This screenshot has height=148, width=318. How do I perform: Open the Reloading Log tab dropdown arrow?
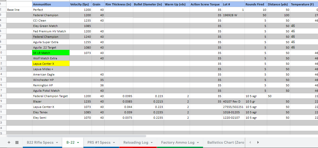tap(152, 143)
